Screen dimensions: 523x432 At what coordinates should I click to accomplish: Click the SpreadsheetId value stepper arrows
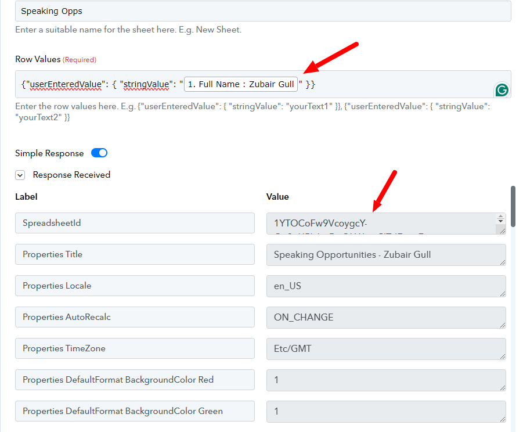coord(500,219)
